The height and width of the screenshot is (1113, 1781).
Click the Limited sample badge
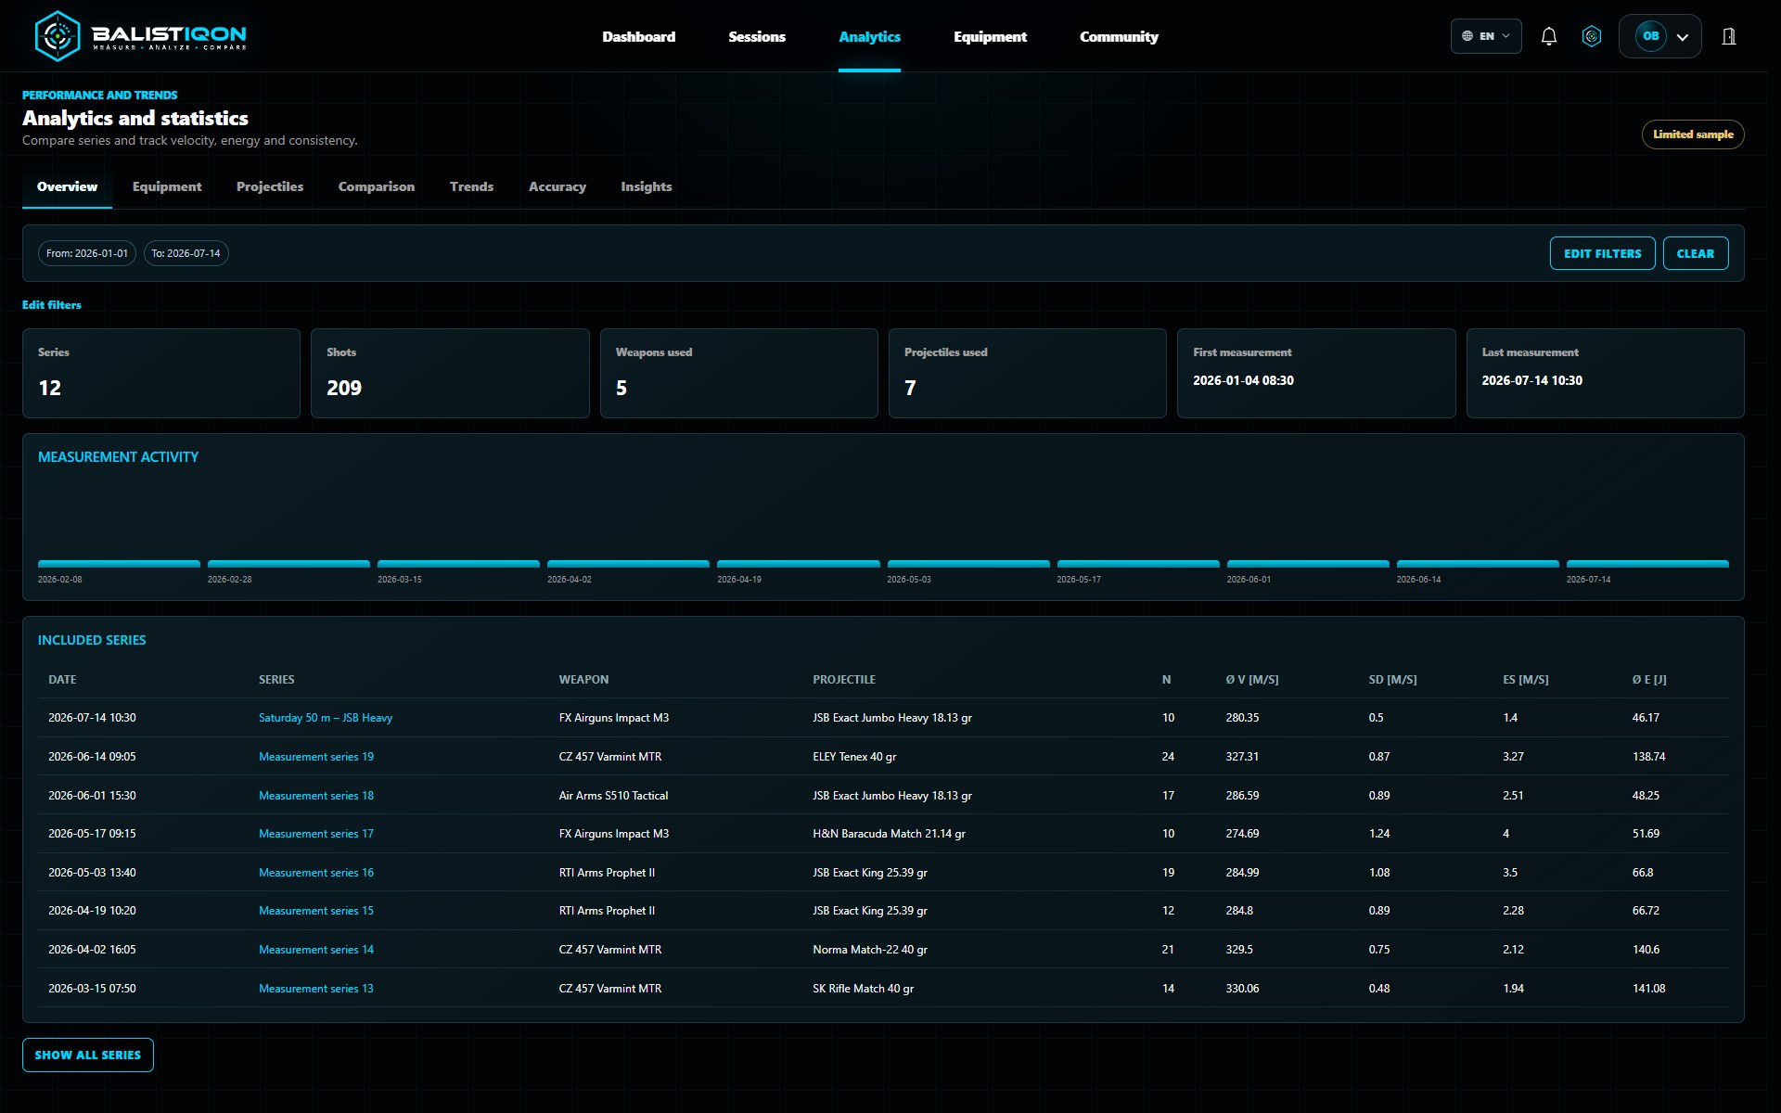[1693, 134]
